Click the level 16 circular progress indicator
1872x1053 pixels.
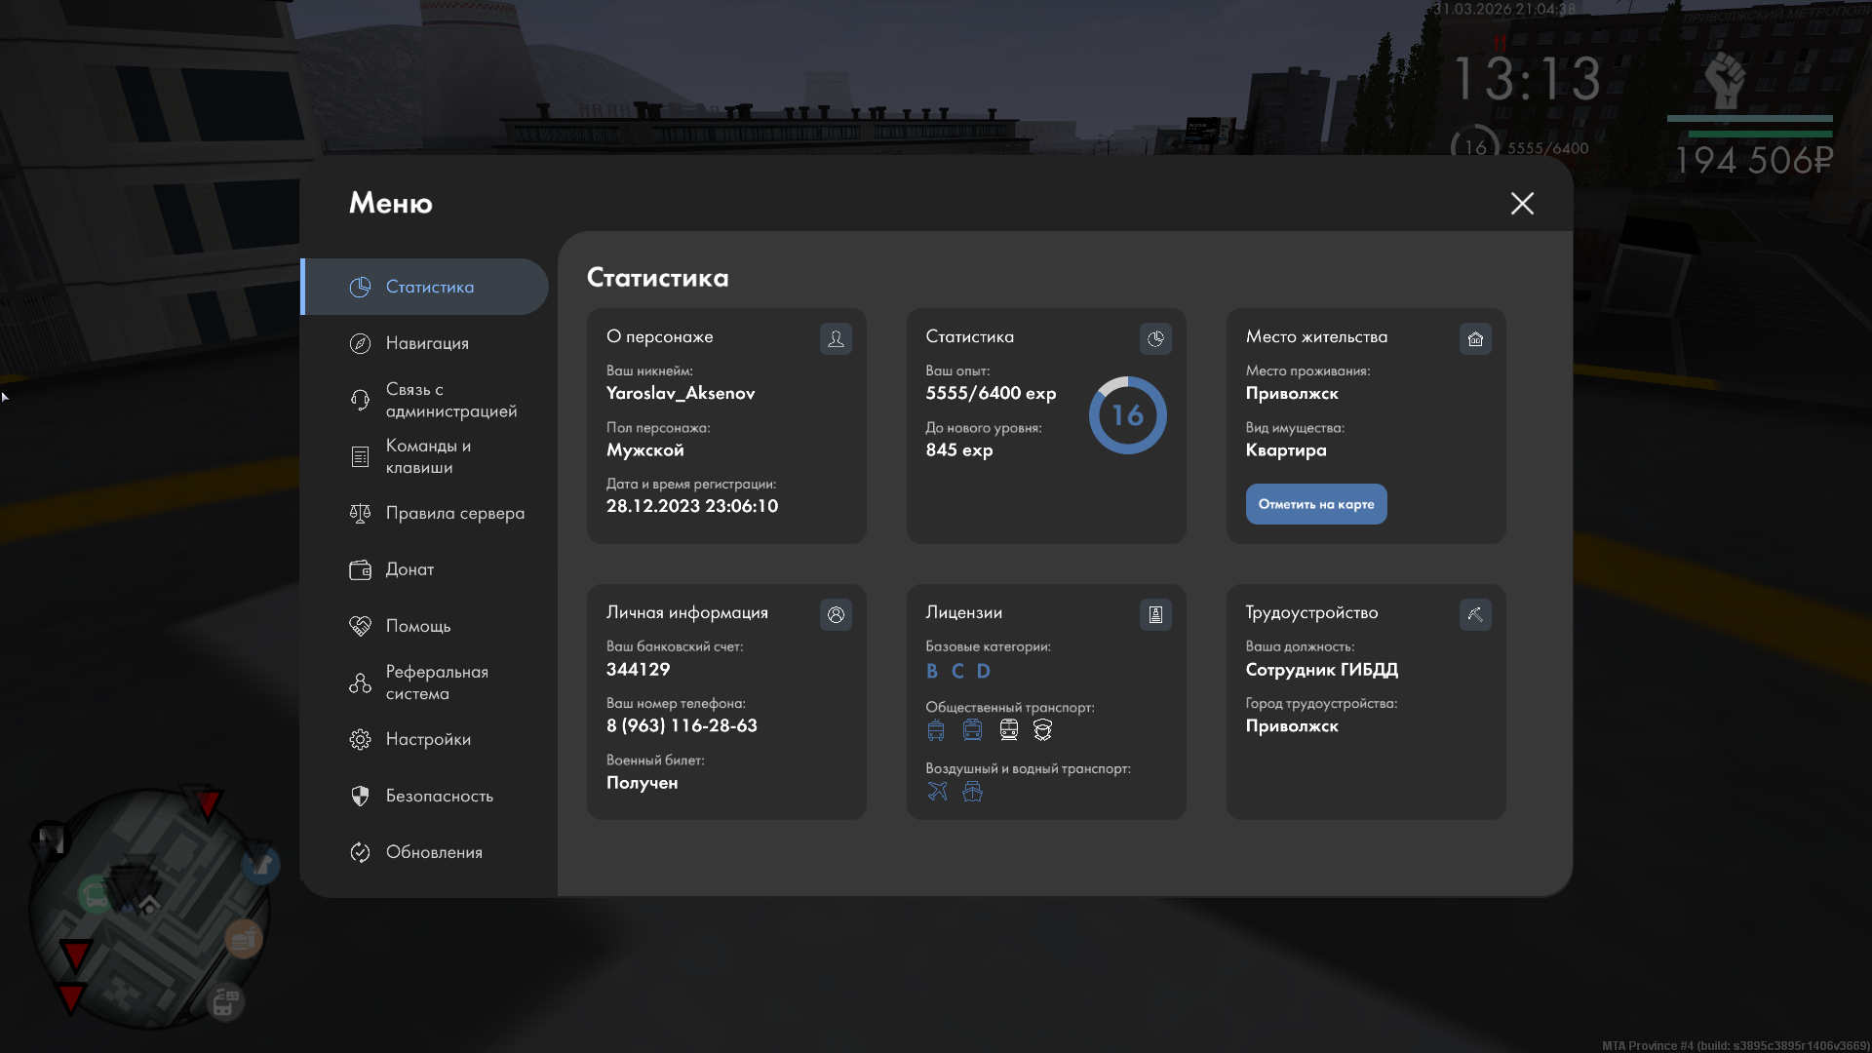1127,415
